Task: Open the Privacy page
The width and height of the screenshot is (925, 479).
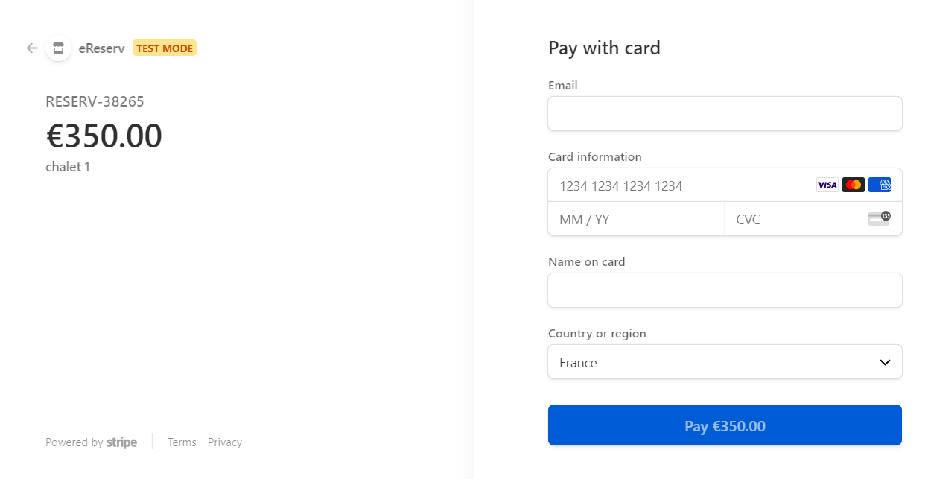Action: click(x=224, y=442)
